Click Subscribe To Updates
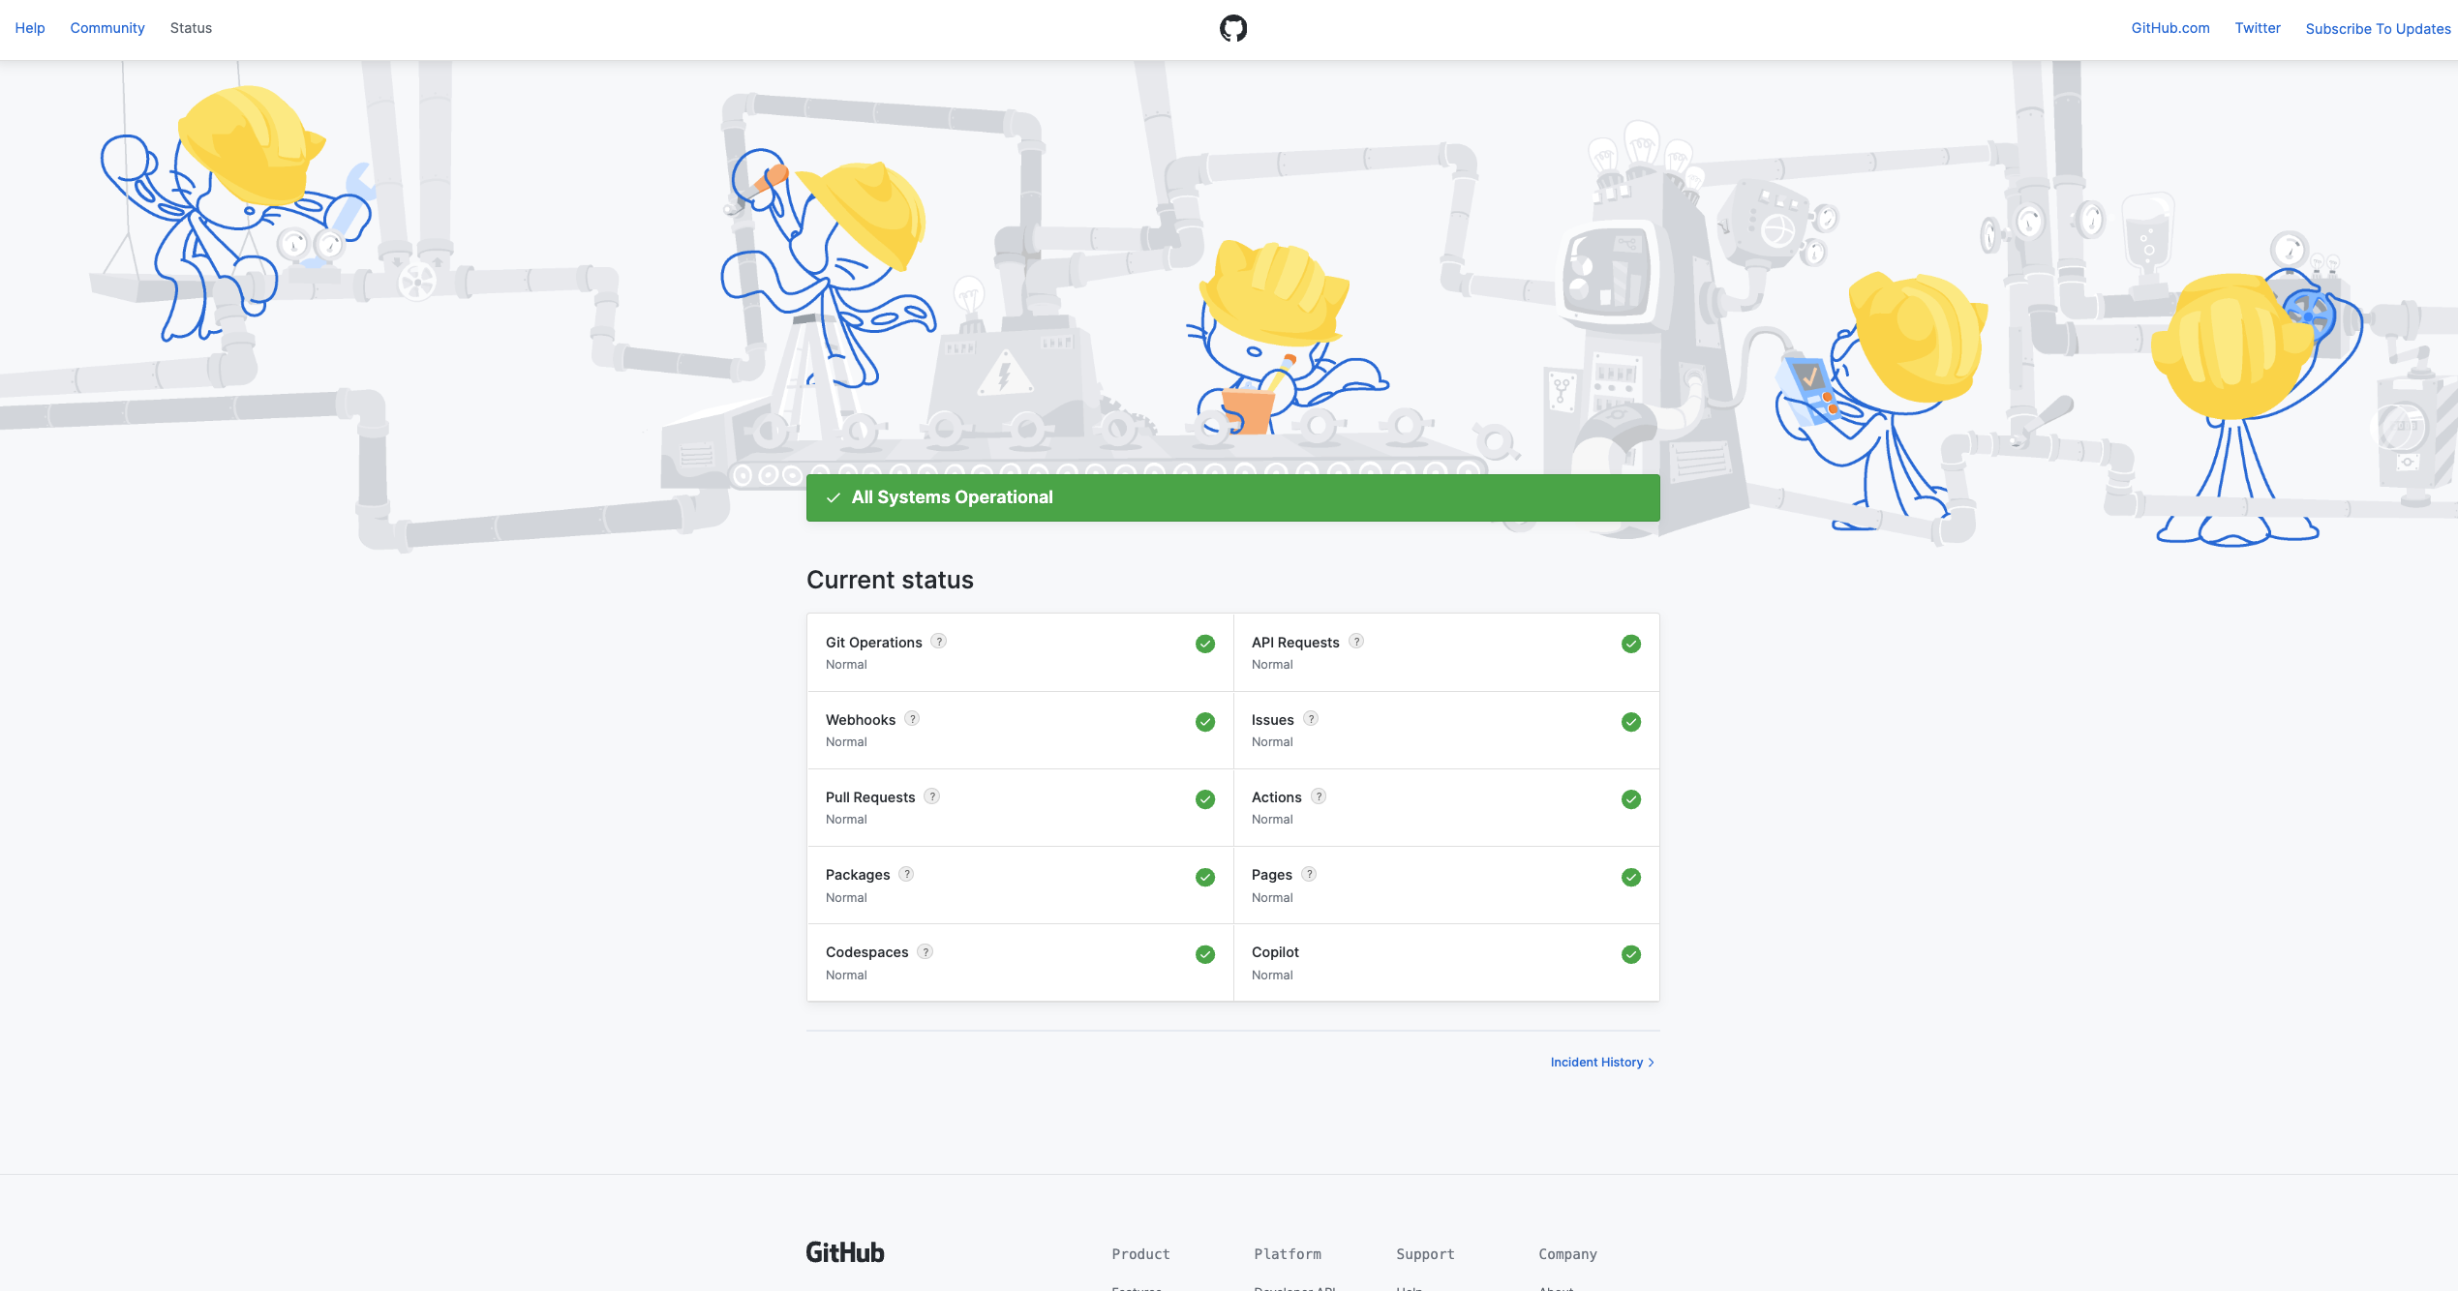 [2378, 29]
